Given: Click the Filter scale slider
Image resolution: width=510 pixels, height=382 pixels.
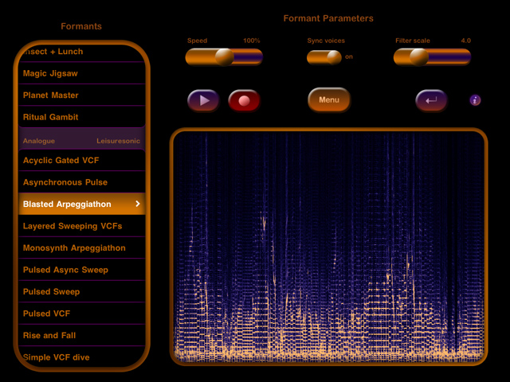Looking at the screenshot, I should click(432, 57).
